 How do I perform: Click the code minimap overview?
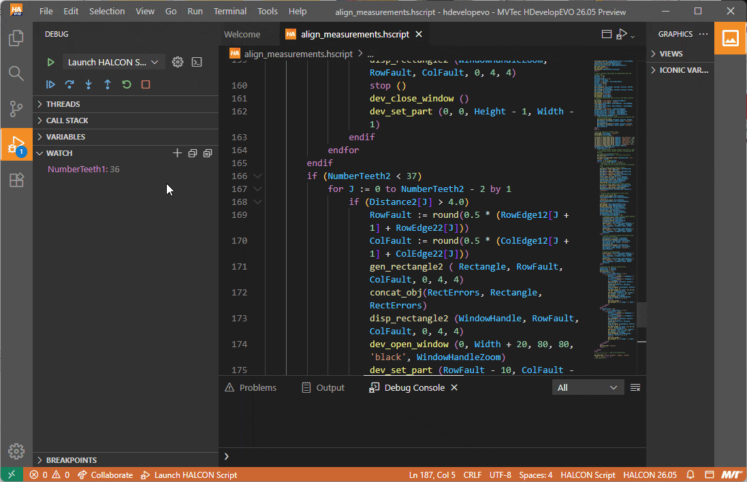click(614, 204)
